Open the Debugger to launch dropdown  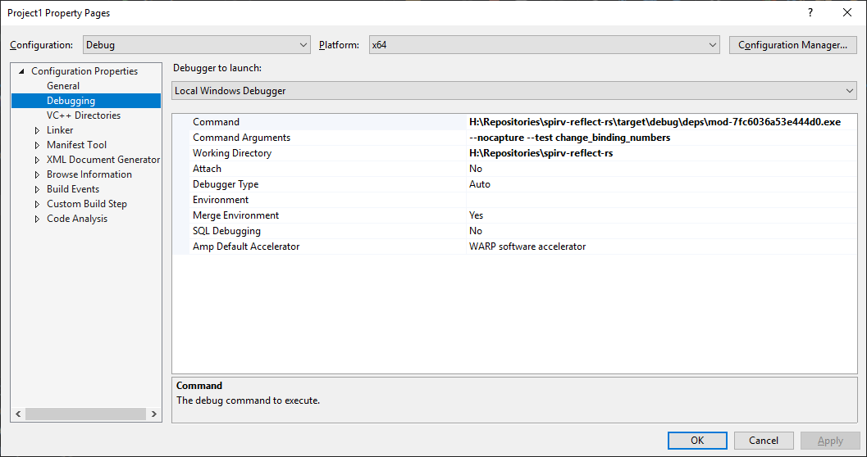tap(513, 91)
